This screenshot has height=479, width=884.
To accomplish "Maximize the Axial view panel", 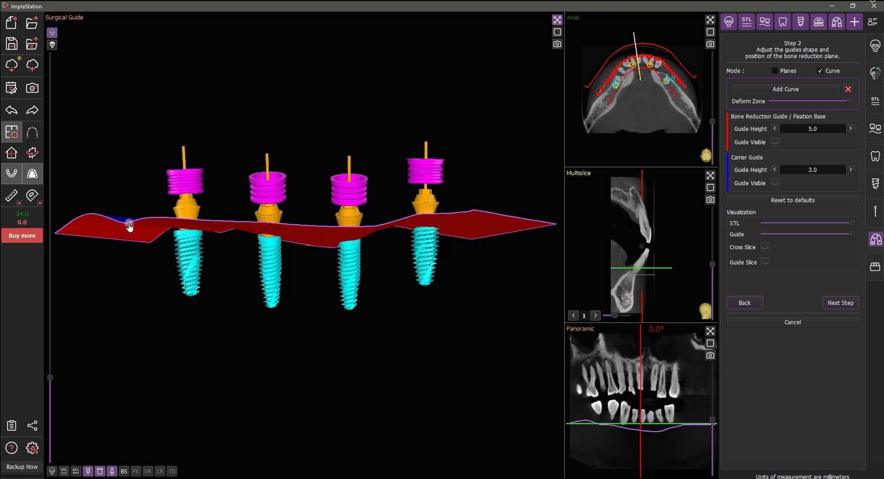I will point(710,20).
